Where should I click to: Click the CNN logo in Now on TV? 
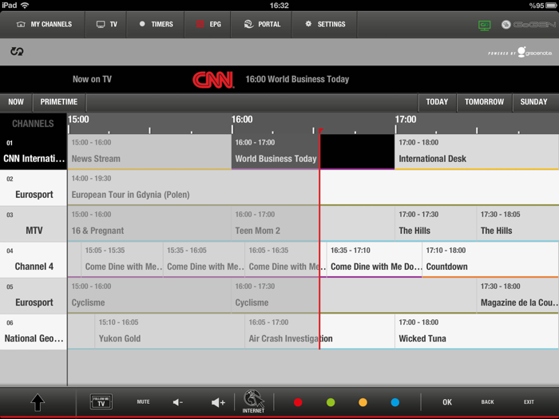coord(213,80)
